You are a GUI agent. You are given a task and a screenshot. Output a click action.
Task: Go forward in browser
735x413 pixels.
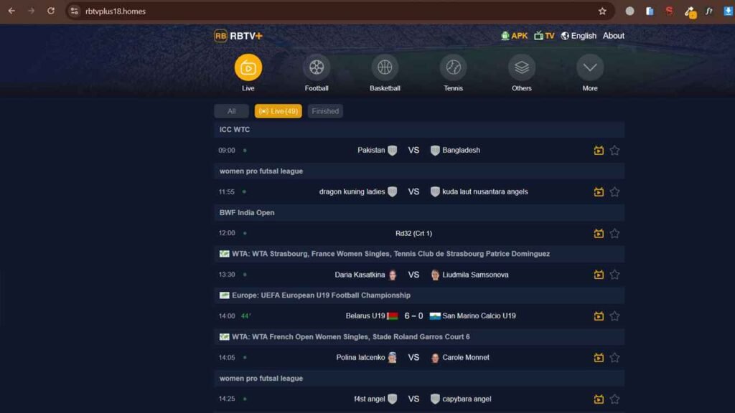[x=31, y=11]
